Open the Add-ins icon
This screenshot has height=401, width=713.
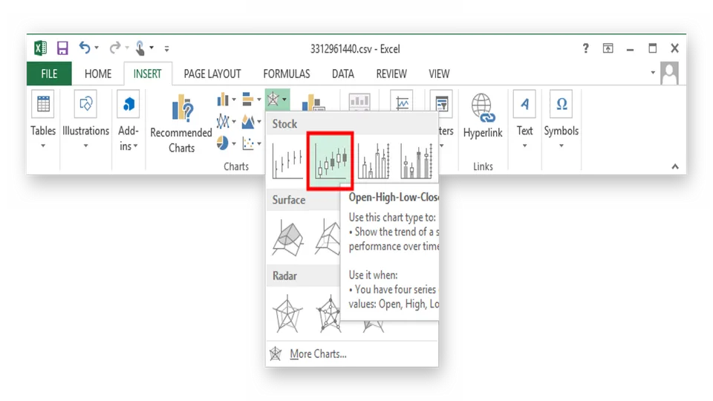128,104
